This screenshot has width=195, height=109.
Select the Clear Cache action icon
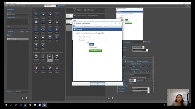tap(43, 38)
